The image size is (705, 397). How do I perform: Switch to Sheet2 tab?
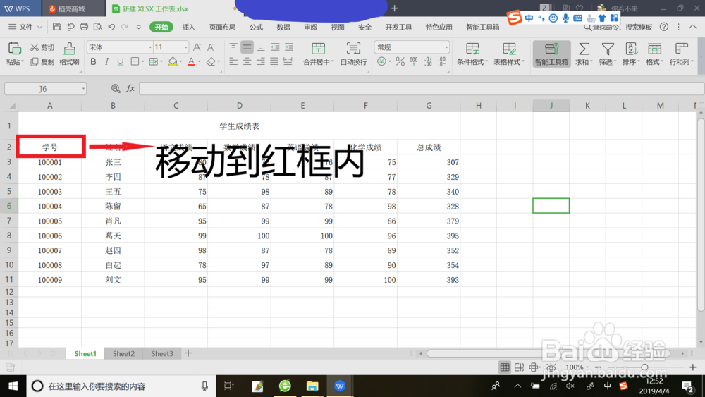point(123,353)
